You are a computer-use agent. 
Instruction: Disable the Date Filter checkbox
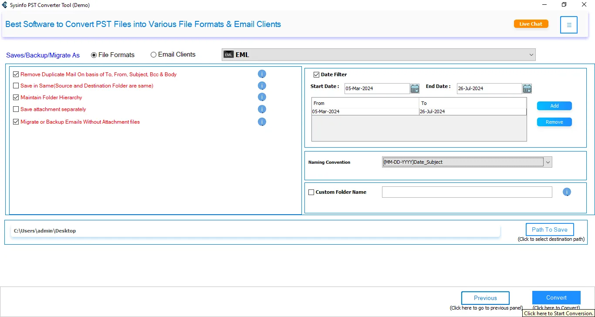[x=317, y=74]
